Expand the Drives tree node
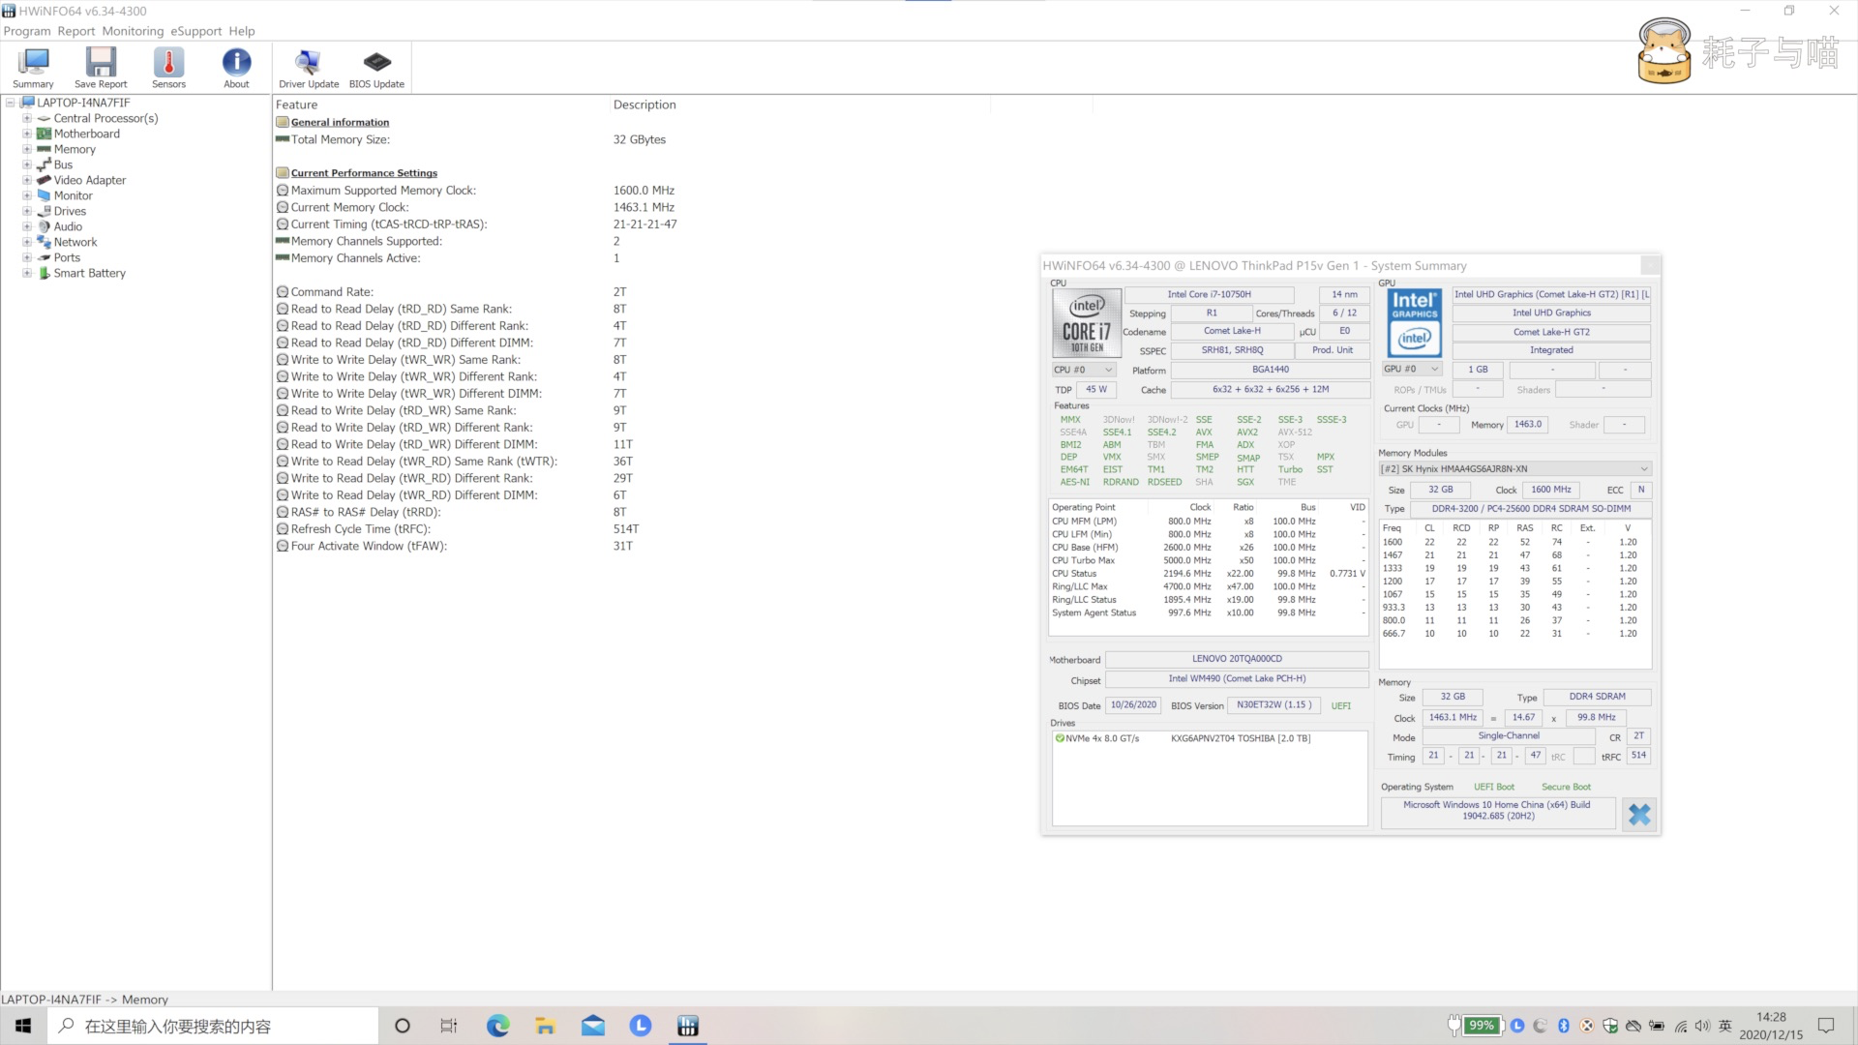Viewport: 1858px width, 1045px height. click(27, 211)
